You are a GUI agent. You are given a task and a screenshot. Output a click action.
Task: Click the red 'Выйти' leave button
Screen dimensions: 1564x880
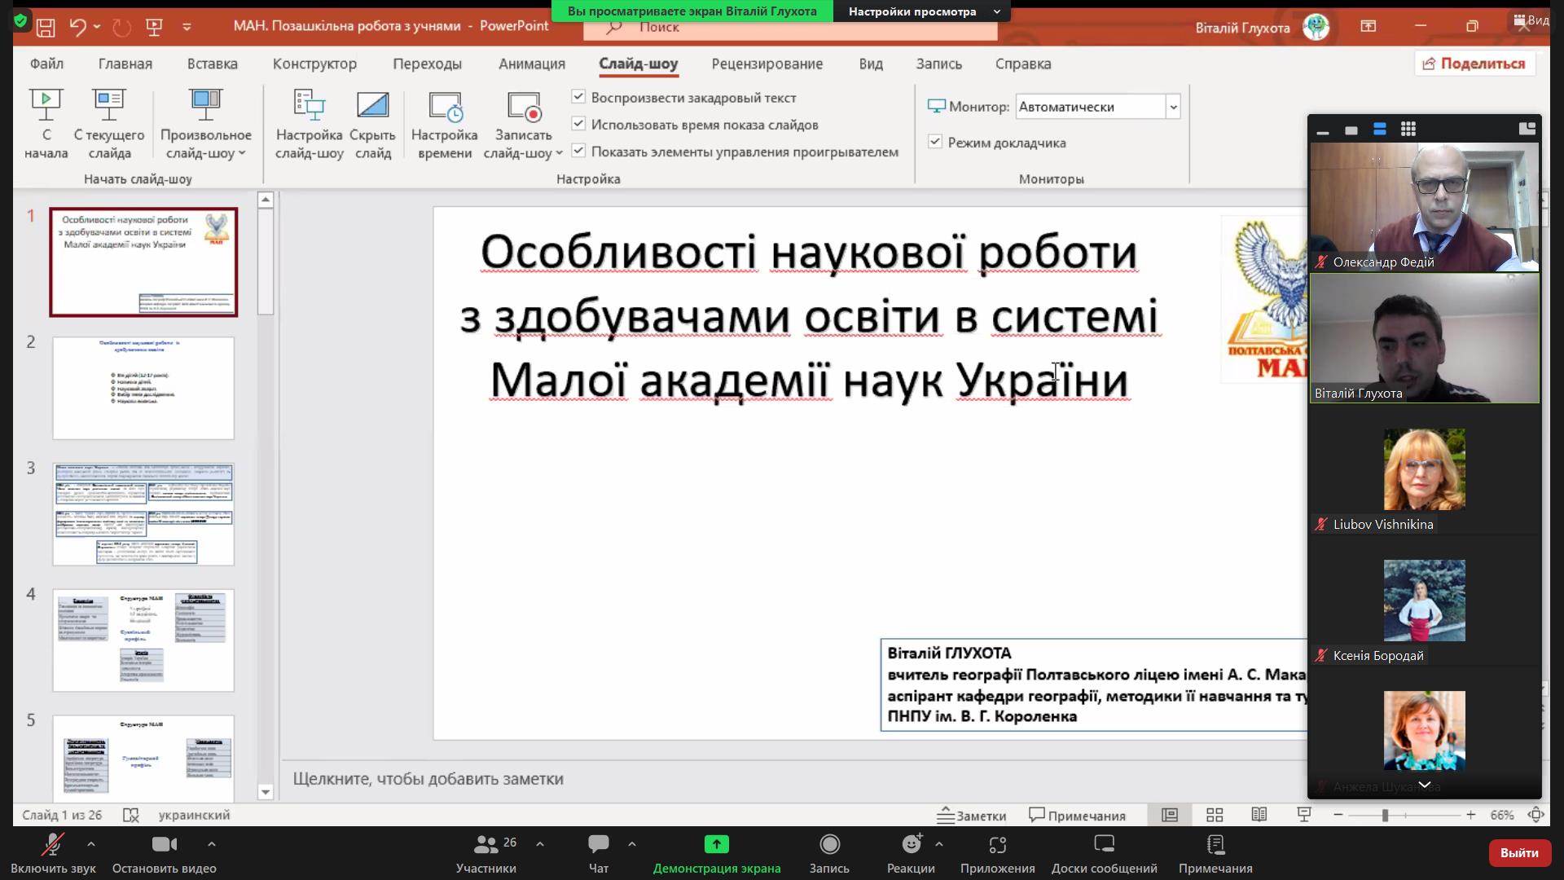coord(1518,853)
